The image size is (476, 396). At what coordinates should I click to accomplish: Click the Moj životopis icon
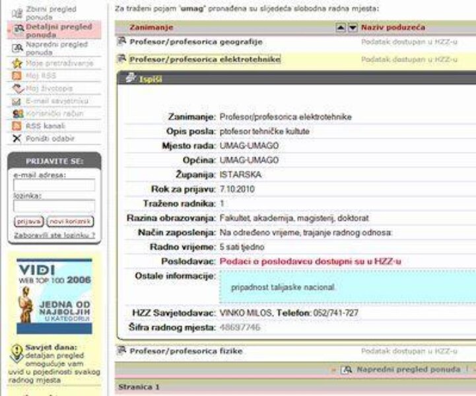tap(18, 88)
